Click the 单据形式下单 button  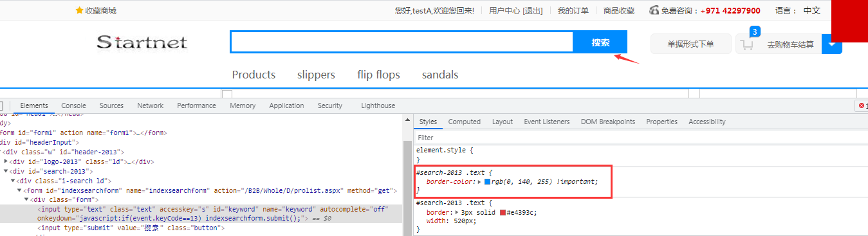tap(690, 44)
